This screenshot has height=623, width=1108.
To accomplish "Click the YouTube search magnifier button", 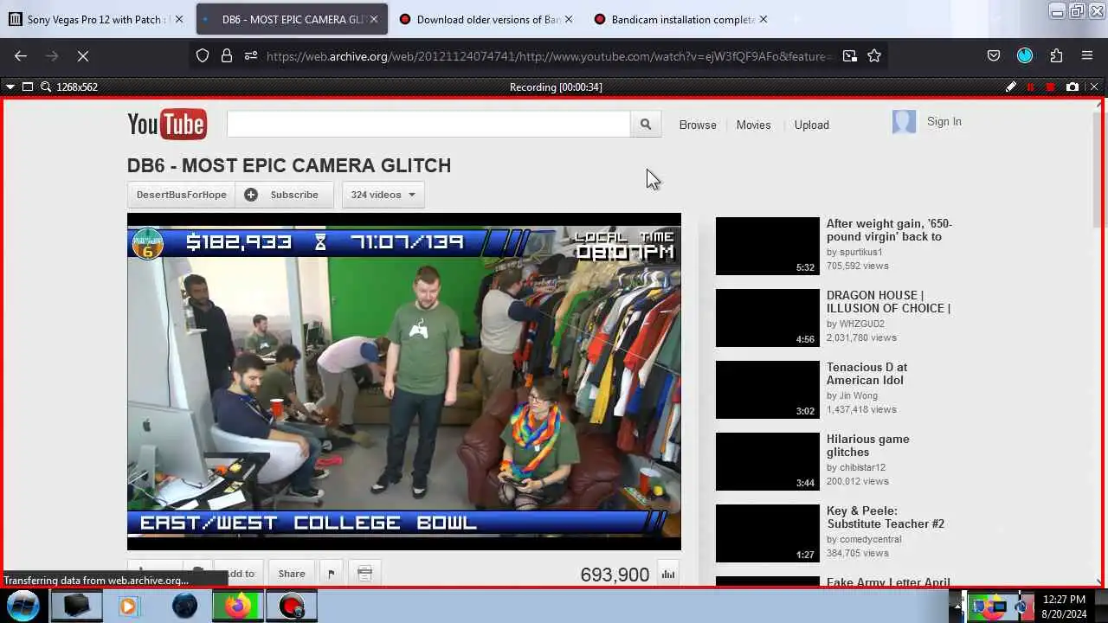I will coord(646,125).
